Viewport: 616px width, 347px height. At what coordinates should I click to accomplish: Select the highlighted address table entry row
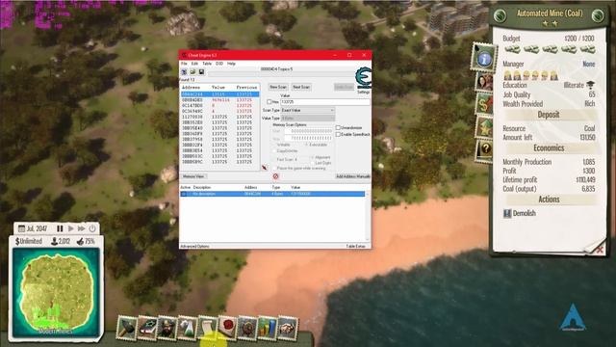pos(272,194)
